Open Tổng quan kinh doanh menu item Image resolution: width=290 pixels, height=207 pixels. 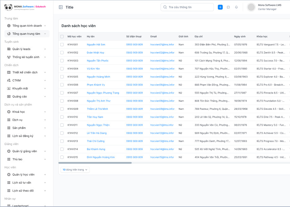coord(27,26)
